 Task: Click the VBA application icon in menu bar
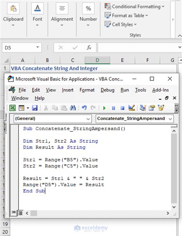12,90
